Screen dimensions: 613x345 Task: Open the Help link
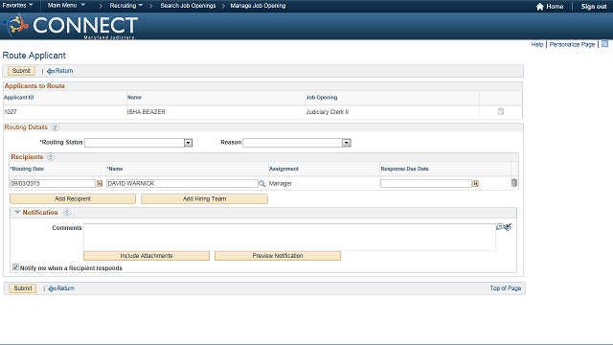coord(537,45)
